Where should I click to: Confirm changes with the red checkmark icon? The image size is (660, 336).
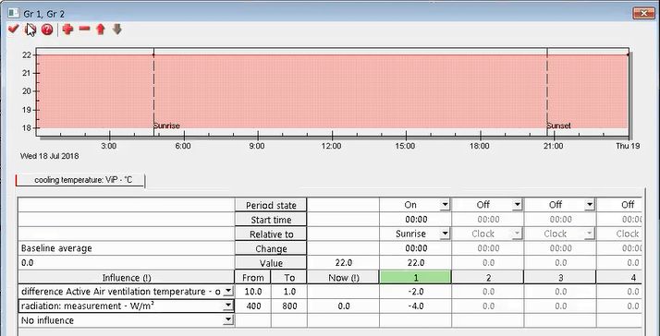(14, 29)
